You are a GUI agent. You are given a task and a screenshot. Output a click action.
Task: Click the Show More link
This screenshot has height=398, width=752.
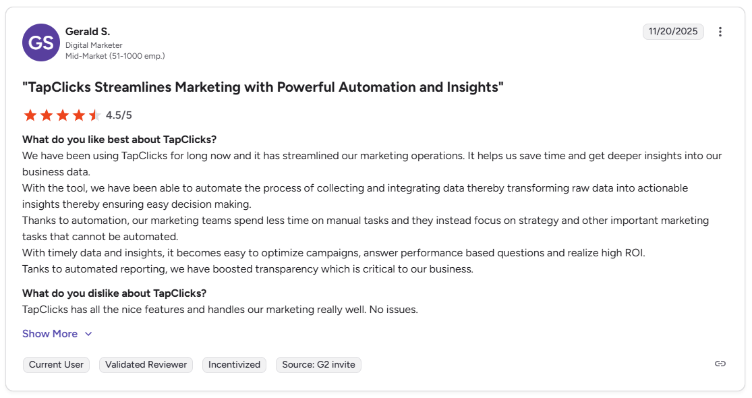click(x=50, y=333)
